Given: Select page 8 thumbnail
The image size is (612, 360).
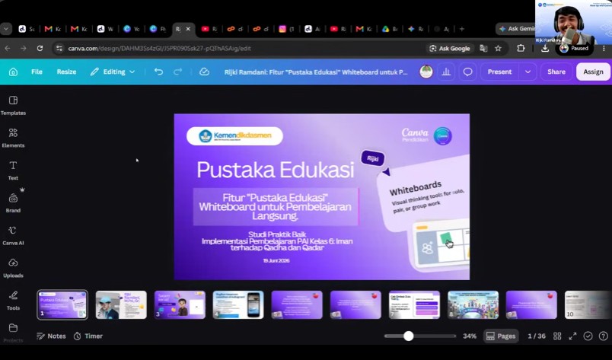Looking at the screenshot, I should pyautogui.click(x=473, y=304).
